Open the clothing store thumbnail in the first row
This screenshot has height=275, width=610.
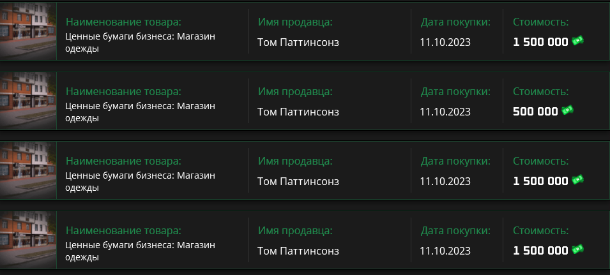(x=28, y=31)
